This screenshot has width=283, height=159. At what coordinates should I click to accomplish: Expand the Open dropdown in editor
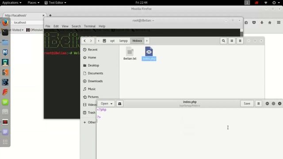106,104
